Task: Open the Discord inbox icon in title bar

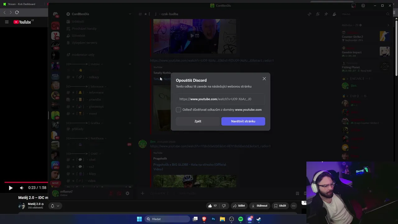Action: click(x=354, y=6)
